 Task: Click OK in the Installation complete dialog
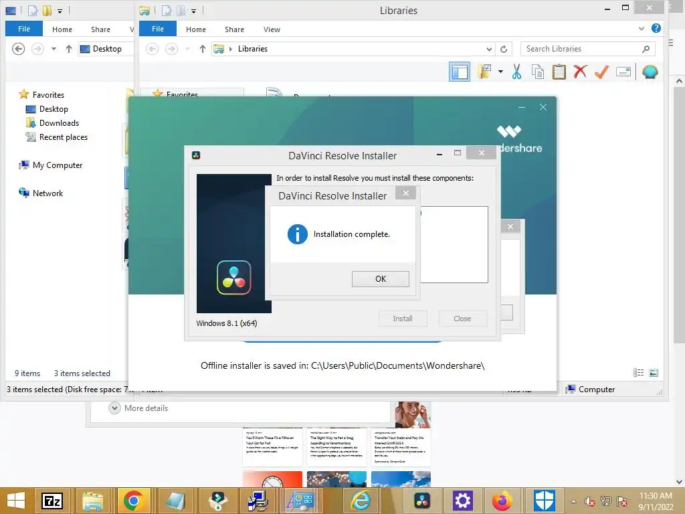380,279
